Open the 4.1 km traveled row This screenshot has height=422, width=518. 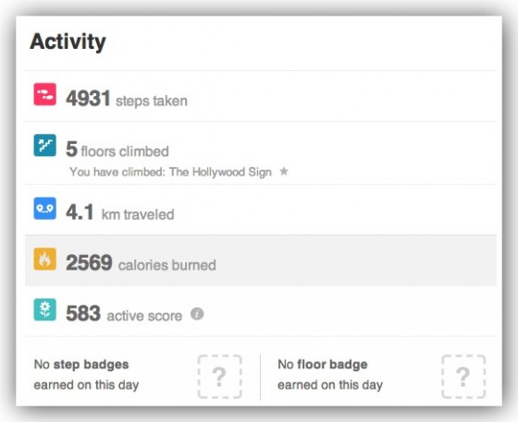click(x=261, y=210)
